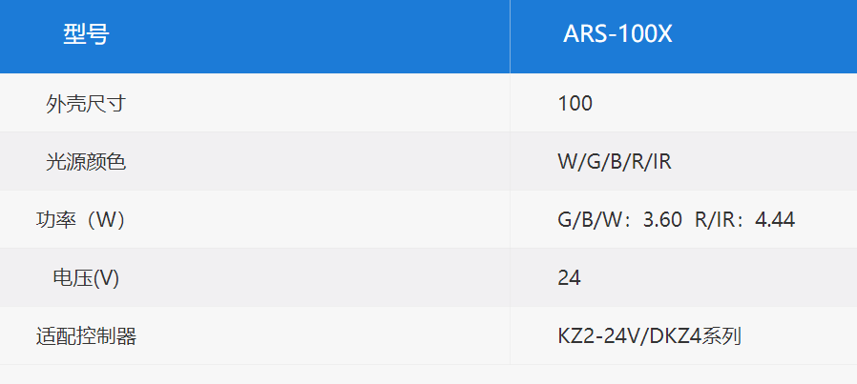The width and height of the screenshot is (857, 384).
Task: Click the letter X in ARS-100X
Action: (663, 35)
